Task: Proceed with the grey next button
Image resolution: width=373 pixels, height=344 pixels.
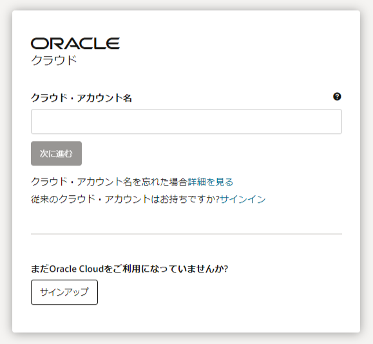Action: pyautogui.click(x=57, y=153)
